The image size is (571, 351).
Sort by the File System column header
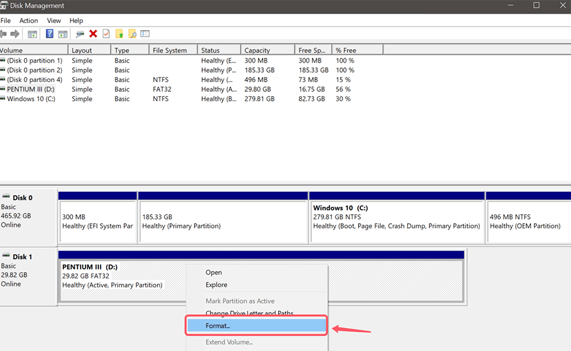pyautogui.click(x=170, y=50)
